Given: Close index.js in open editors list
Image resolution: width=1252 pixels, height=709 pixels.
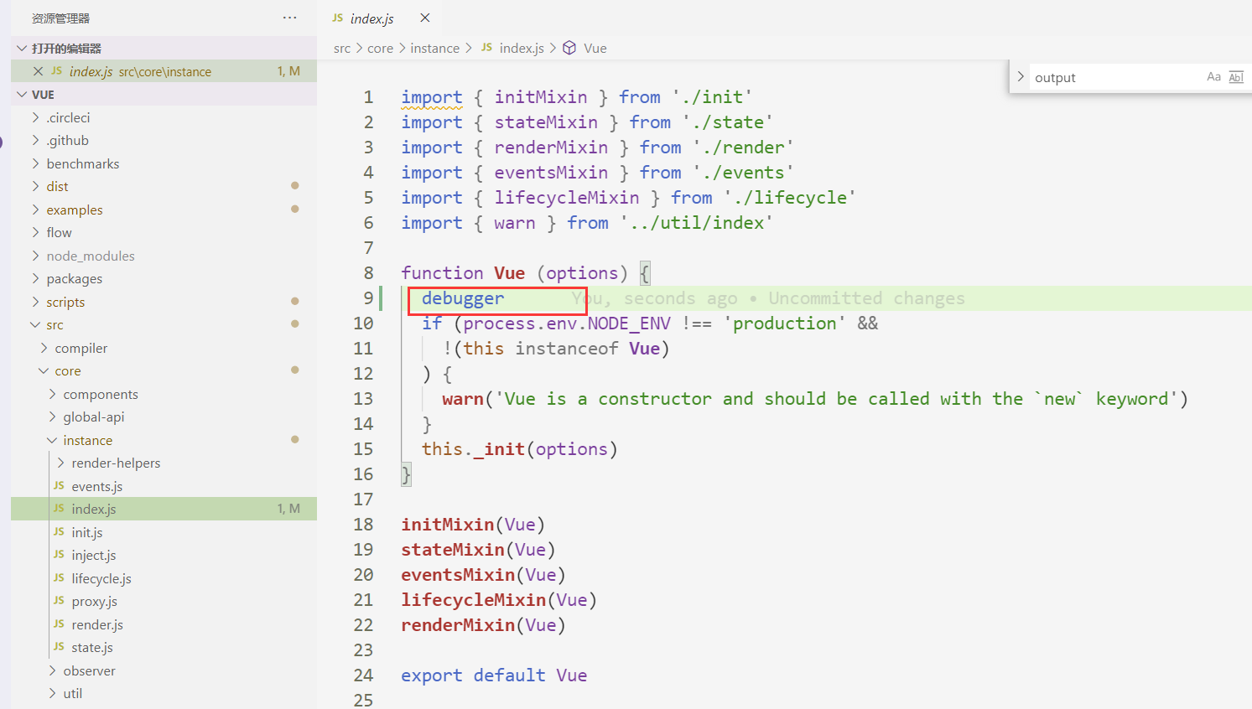Looking at the screenshot, I should (x=38, y=71).
